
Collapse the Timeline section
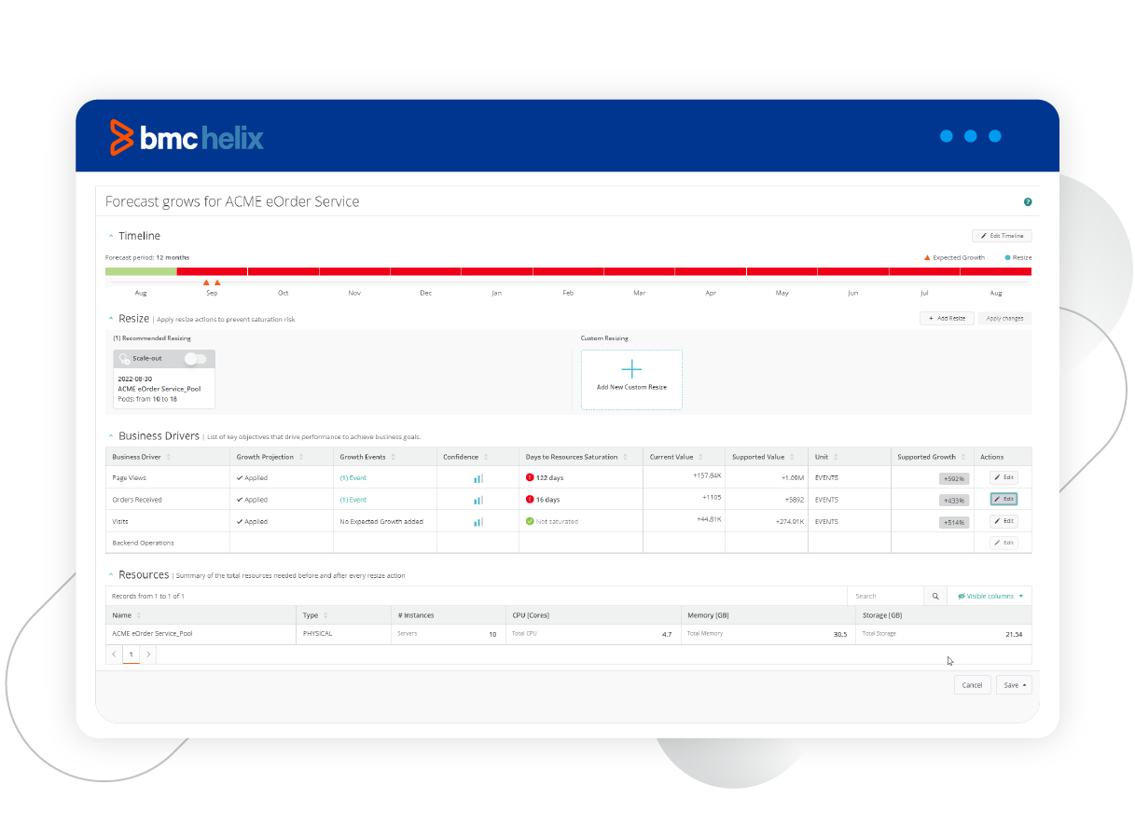(x=111, y=237)
